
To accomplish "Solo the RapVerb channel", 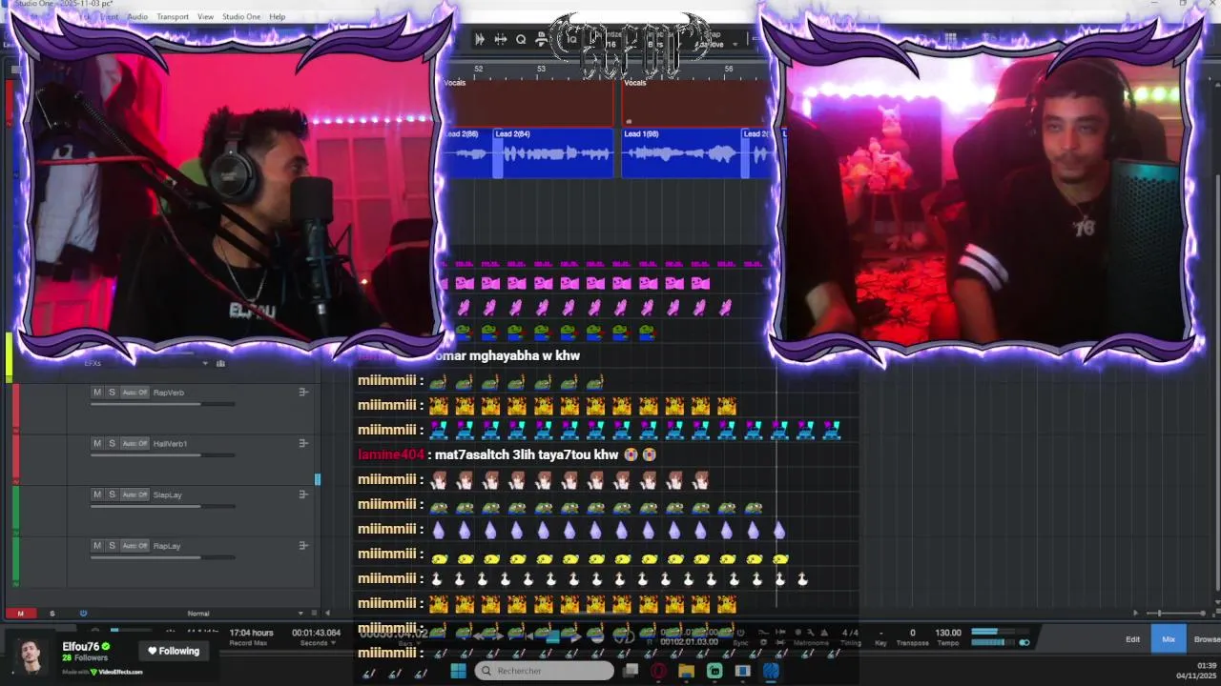I will click(x=112, y=393).
